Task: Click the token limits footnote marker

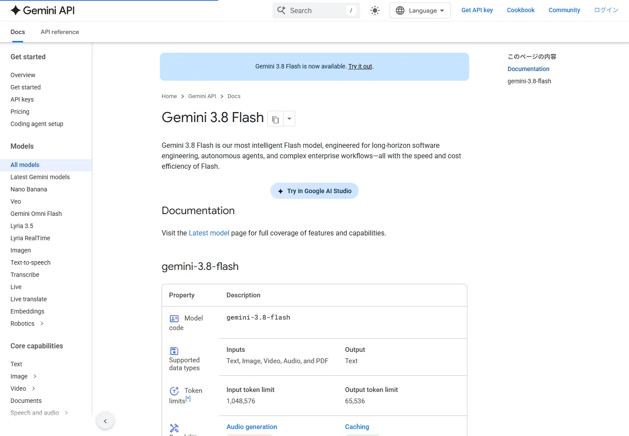Action: (188, 399)
